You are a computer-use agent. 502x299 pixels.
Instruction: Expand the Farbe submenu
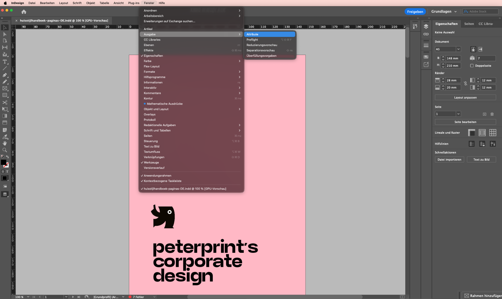coord(191,61)
